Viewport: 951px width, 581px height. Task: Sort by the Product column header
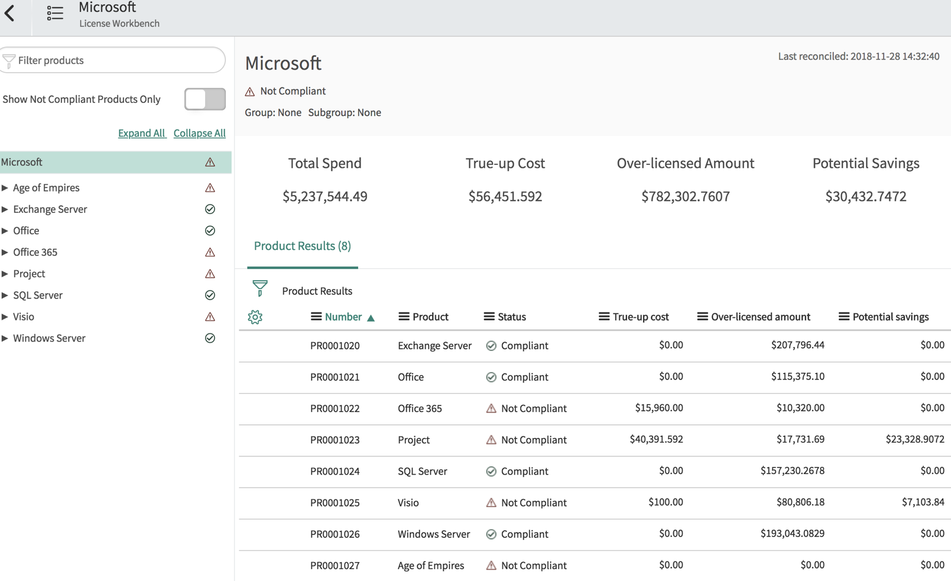pyautogui.click(x=430, y=317)
